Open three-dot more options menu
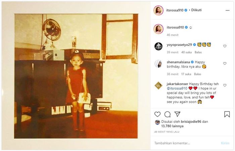The width and height of the screenshot is (235, 151). click(227, 10)
